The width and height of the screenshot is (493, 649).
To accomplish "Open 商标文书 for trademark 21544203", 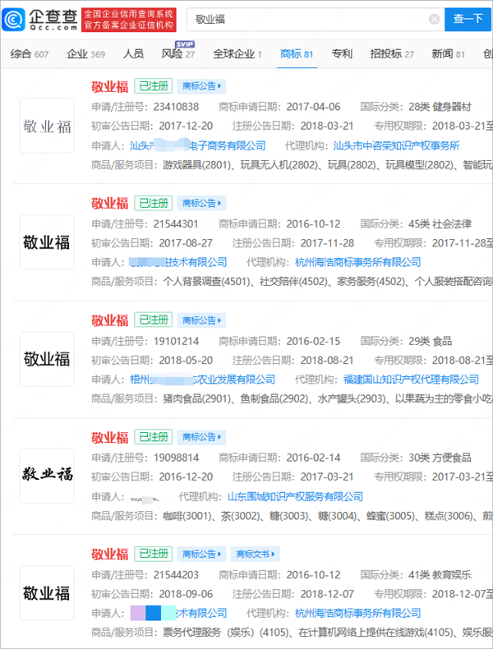I will coord(255,554).
